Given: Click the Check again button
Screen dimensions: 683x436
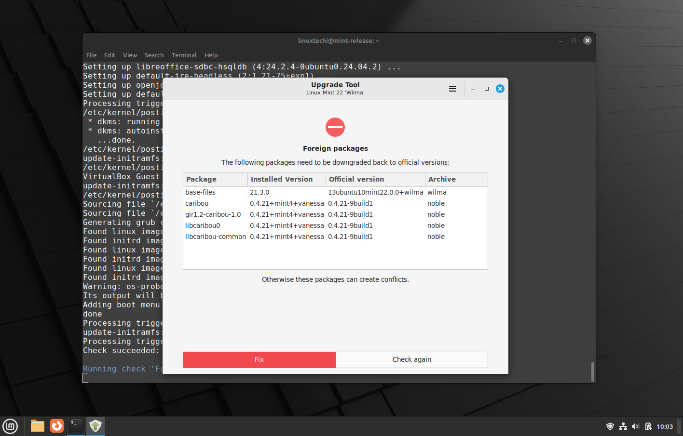Looking at the screenshot, I should pos(412,359).
